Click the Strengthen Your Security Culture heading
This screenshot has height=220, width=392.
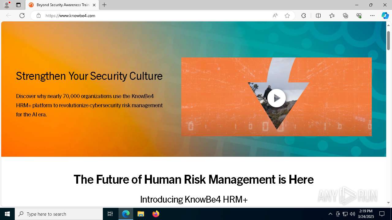point(89,76)
